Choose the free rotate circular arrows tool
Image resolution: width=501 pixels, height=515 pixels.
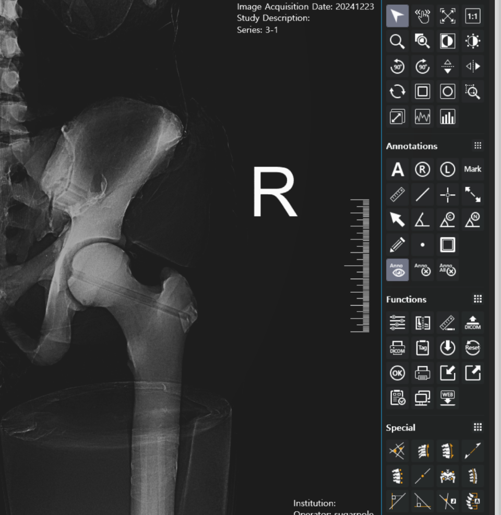(397, 91)
